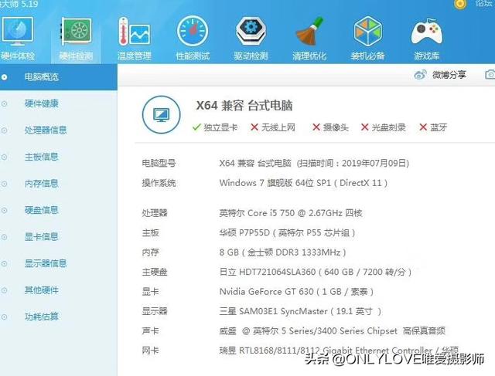Click 威盛 5 Series/3400 Chipset audio value
Viewport: 495px width, 376px height.
[333, 331]
